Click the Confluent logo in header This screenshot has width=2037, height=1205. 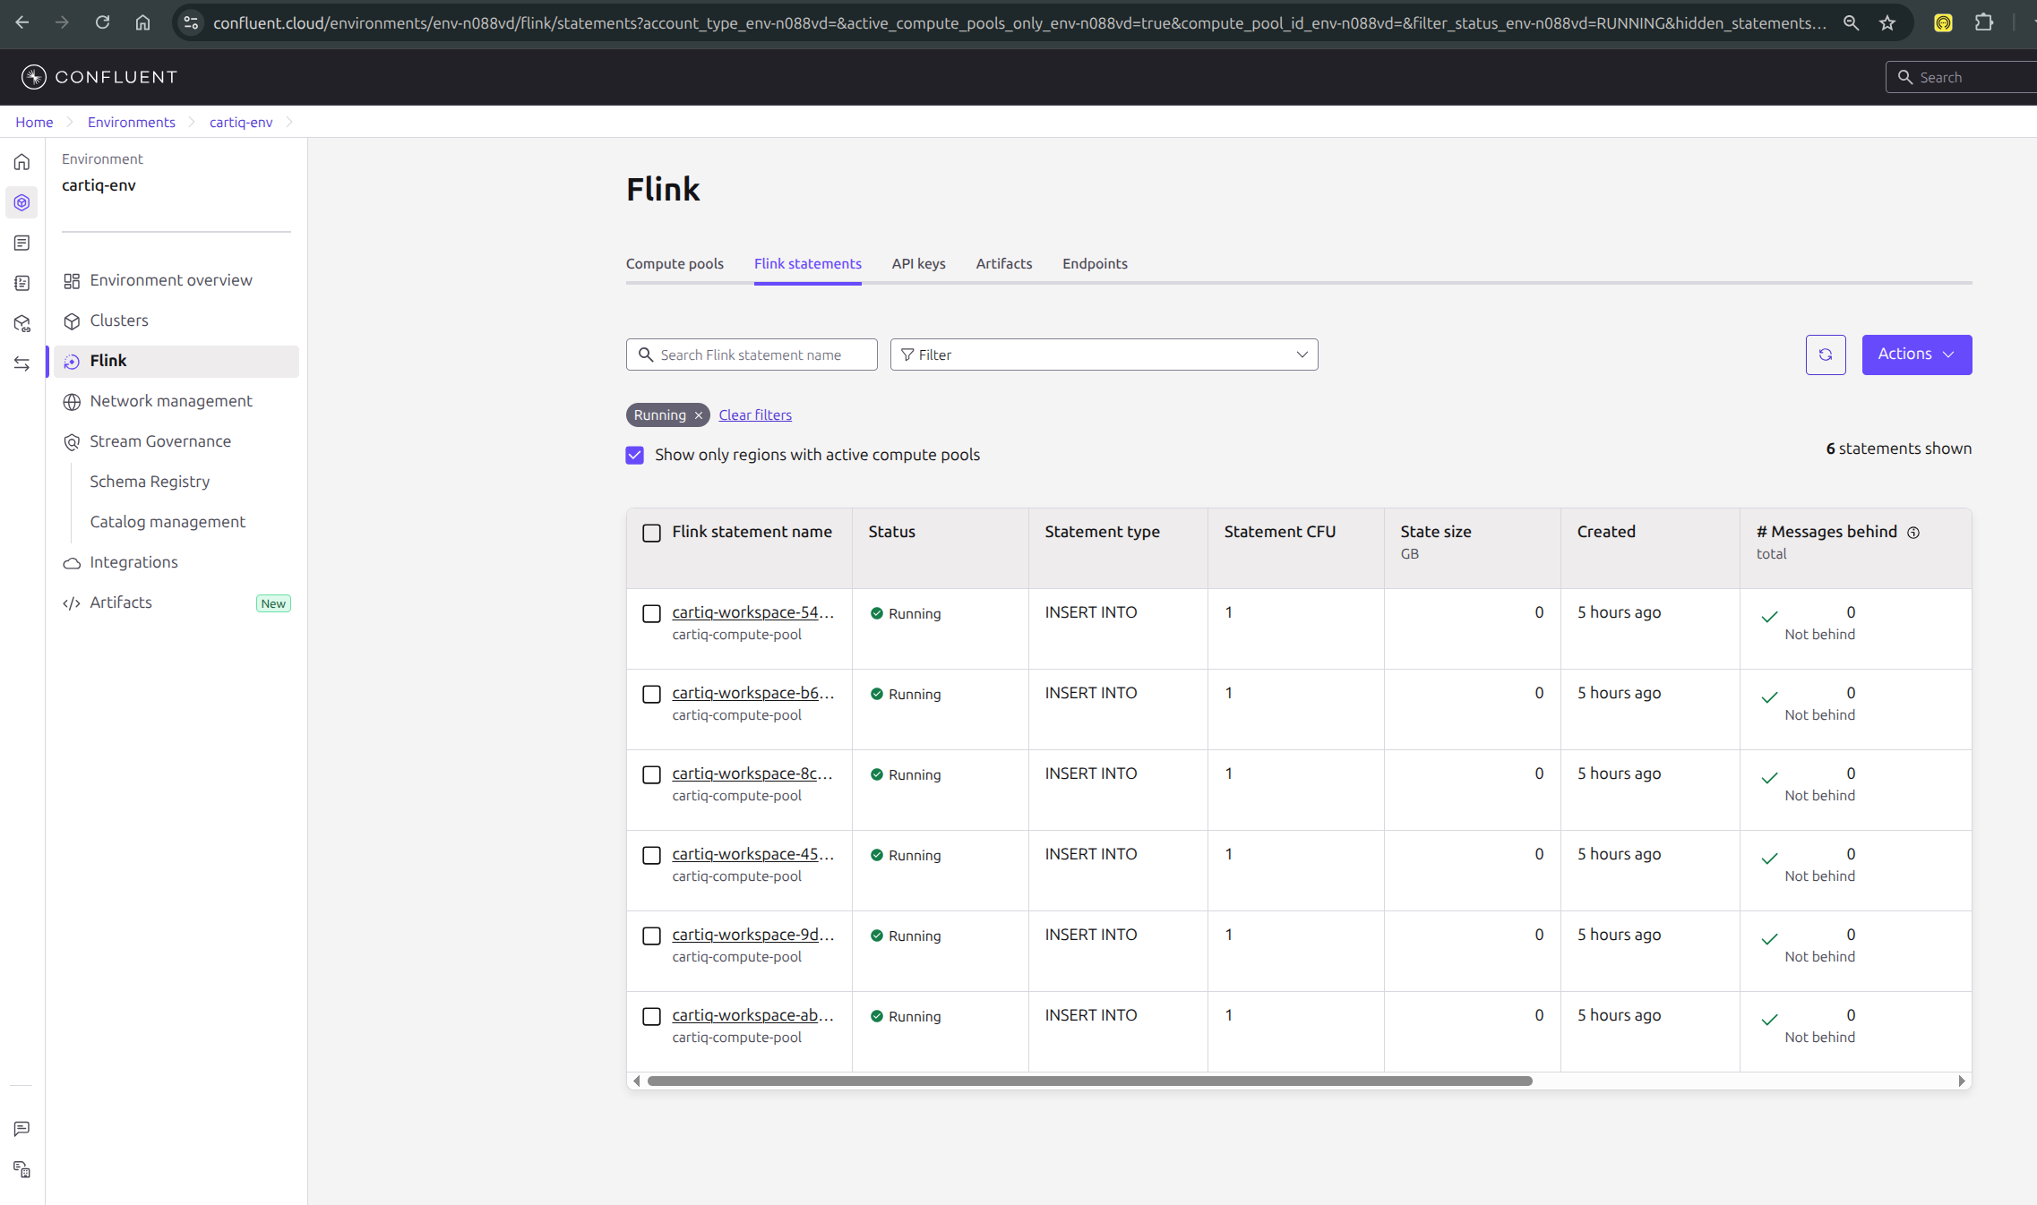tap(99, 77)
